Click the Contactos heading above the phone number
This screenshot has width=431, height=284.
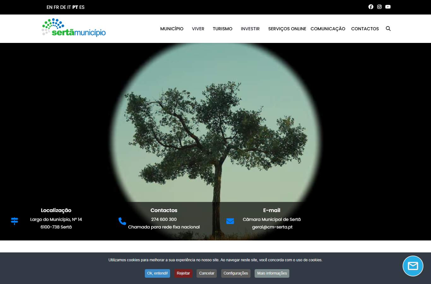point(164,210)
